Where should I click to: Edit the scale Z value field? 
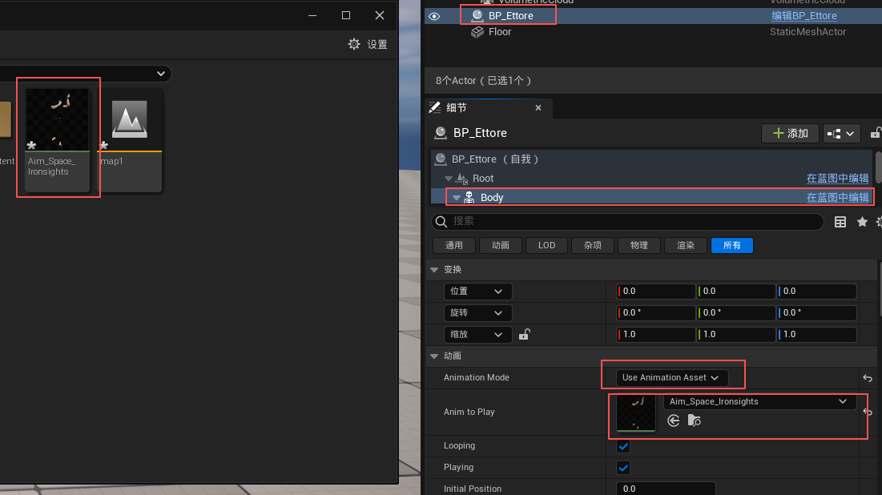pos(817,334)
